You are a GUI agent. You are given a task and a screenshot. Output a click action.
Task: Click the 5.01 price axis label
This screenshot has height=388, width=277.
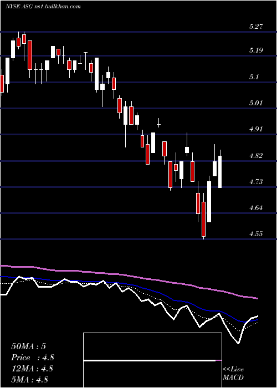[x=256, y=103]
